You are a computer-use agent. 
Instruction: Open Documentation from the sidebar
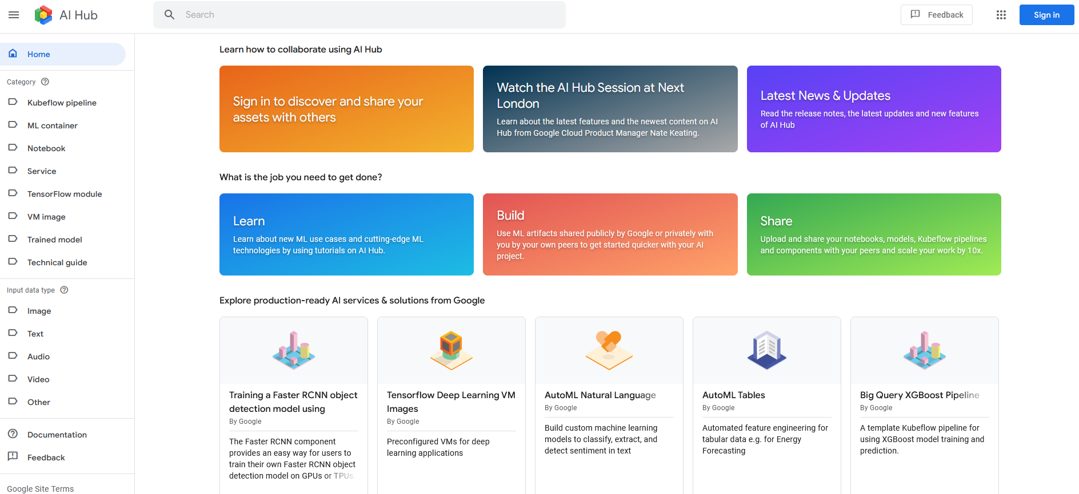(x=57, y=435)
